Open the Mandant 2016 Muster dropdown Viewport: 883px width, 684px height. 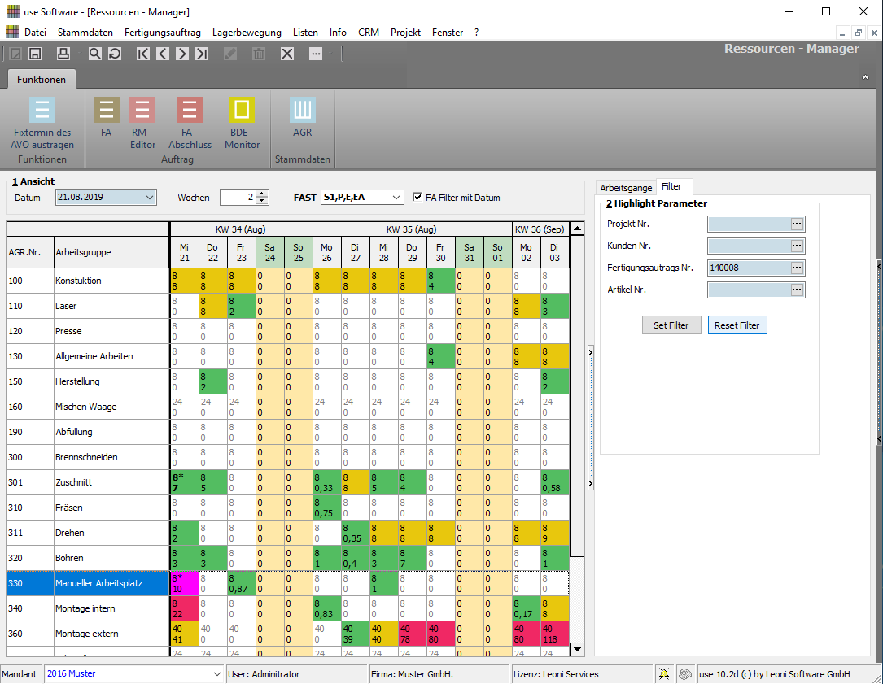(x=216, y=674)
